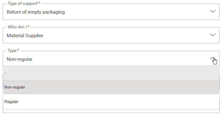223x116 pixels.
Task: Pick the blank dash option
Action: point(111,73)
